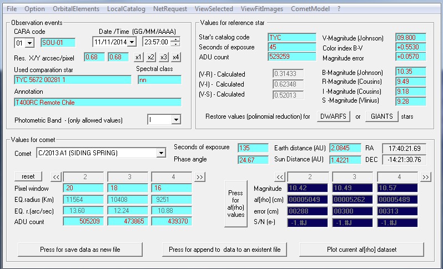443x269 pixels.
Task: Click the Phase angle field
Action: [253, 160]
